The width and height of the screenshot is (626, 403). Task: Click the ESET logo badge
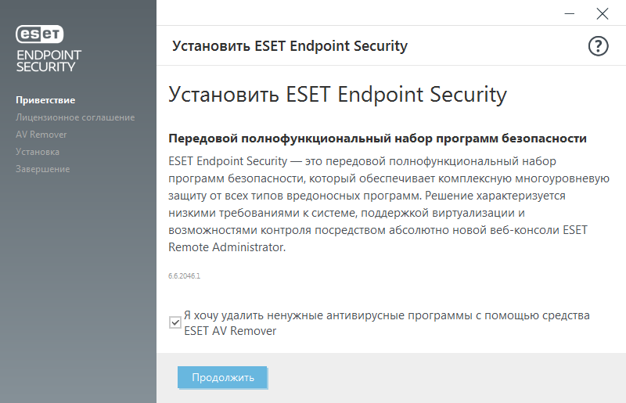tap(40, 34)
